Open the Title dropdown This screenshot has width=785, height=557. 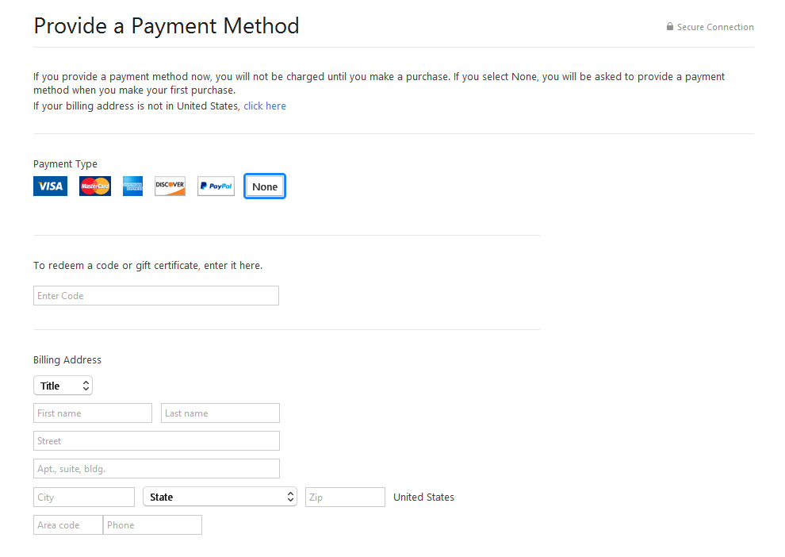63,386
